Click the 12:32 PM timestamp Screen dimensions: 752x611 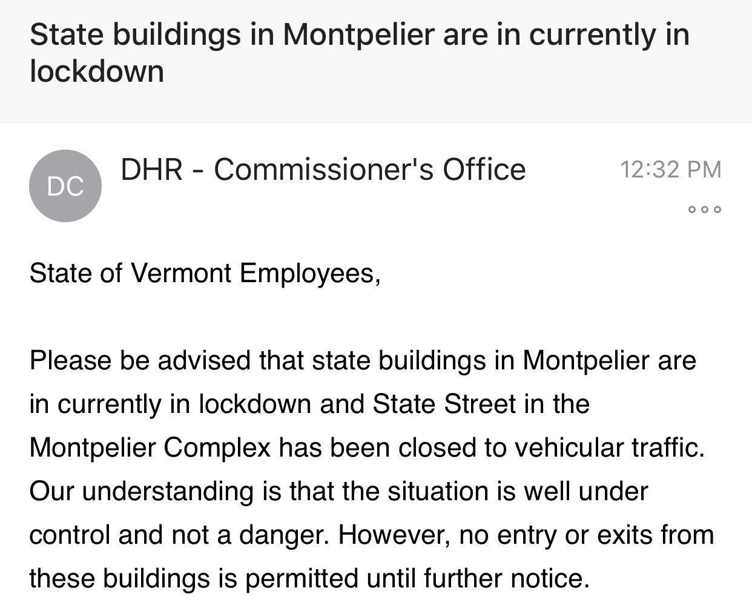click(671, 169)
